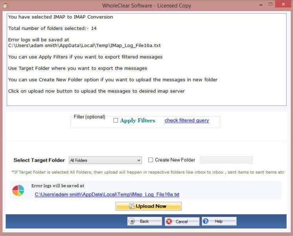The width and height of the screenshot is (293, 236).
Task: Click the Back button's arrow icon
Action: 133,221
